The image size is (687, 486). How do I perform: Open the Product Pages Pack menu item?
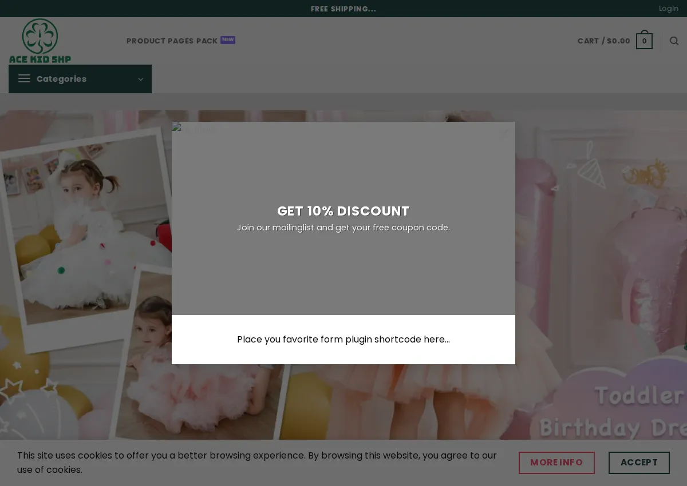(x=172, y=41)
